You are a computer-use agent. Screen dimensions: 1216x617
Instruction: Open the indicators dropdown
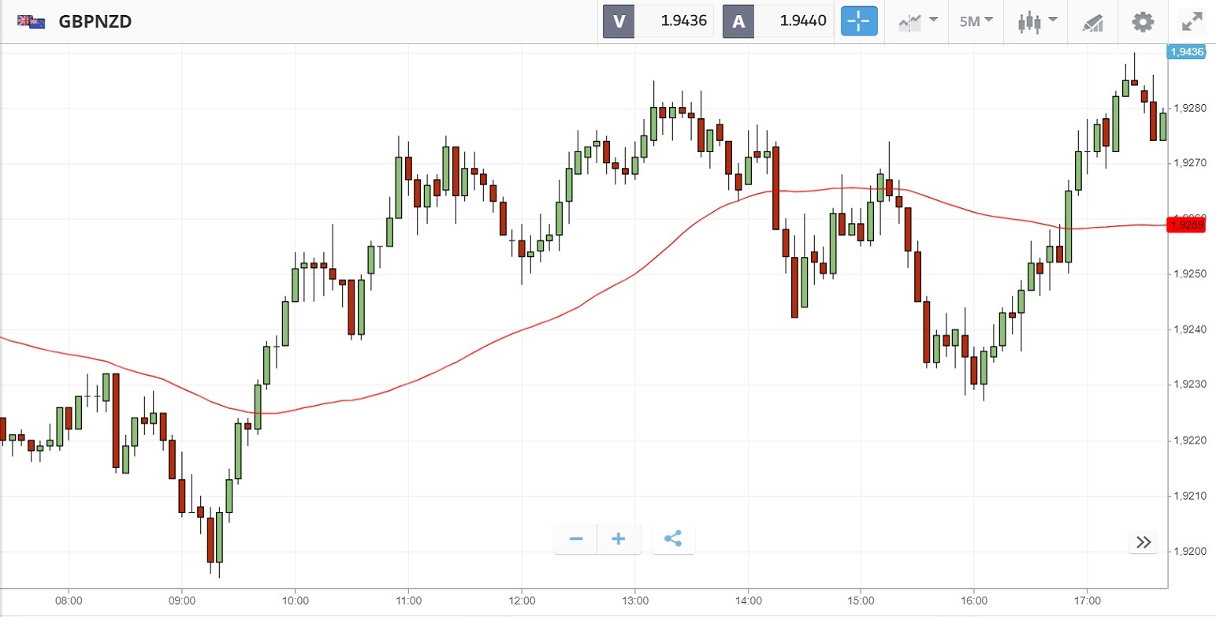(x=917, y=21)
